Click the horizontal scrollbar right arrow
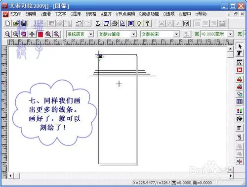247x187 pixels. pos(231,176)
